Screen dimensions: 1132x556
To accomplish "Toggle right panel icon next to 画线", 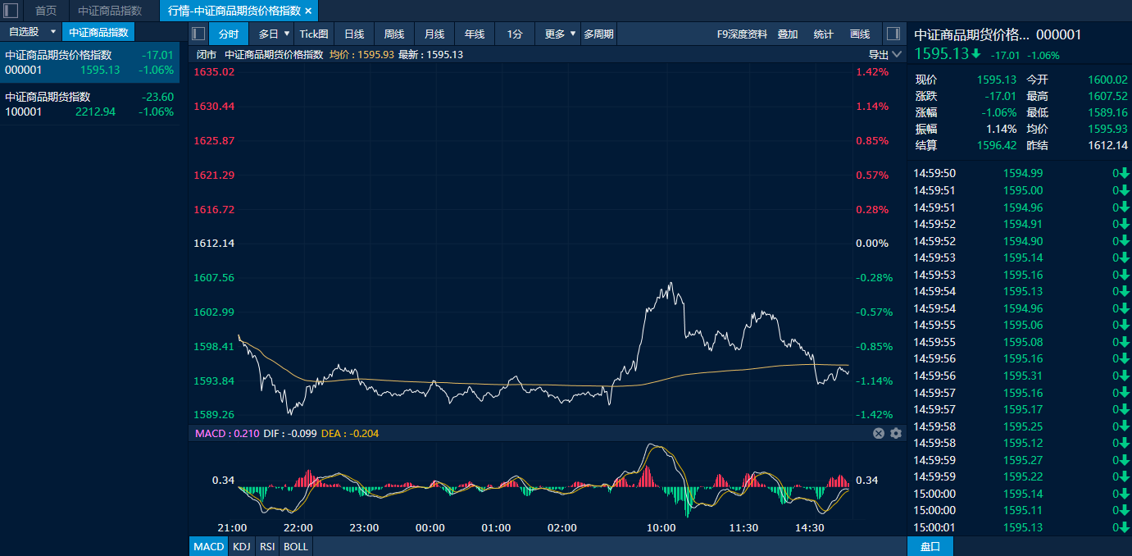I will click(x=893, y=34).
